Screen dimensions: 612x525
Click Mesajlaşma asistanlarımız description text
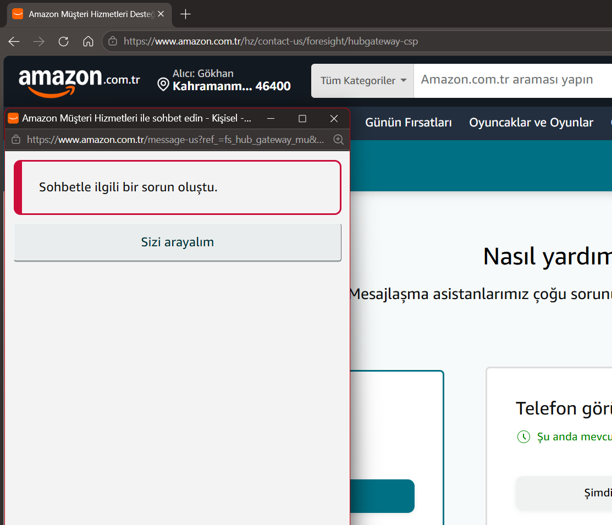pyautogui.click(x=481, y=294)
